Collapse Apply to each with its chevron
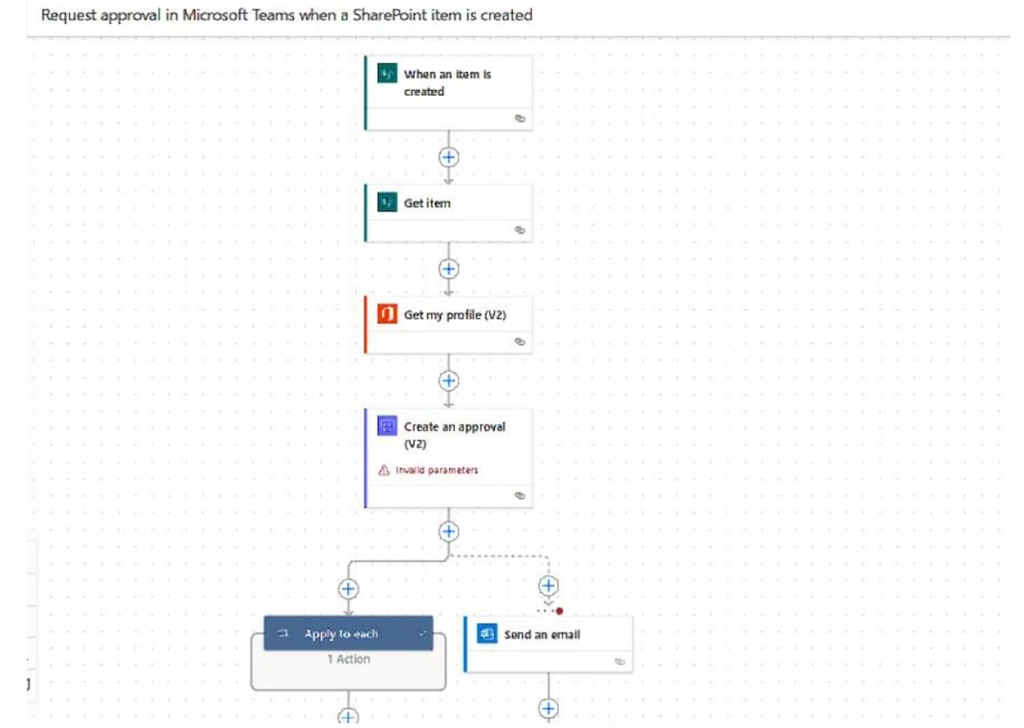 (422, 633)
